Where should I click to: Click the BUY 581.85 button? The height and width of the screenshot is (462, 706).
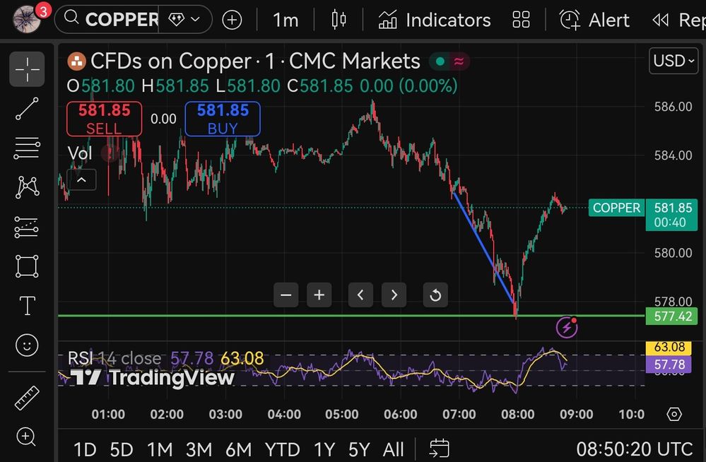pos(223,119)
